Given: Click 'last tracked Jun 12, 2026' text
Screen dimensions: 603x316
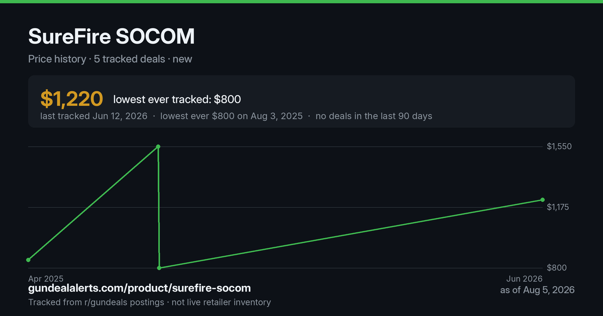Looking at the screenshot, I should [94, 116].
